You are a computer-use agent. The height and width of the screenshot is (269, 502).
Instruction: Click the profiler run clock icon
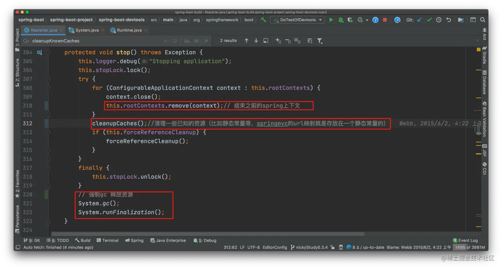point(361,20)
